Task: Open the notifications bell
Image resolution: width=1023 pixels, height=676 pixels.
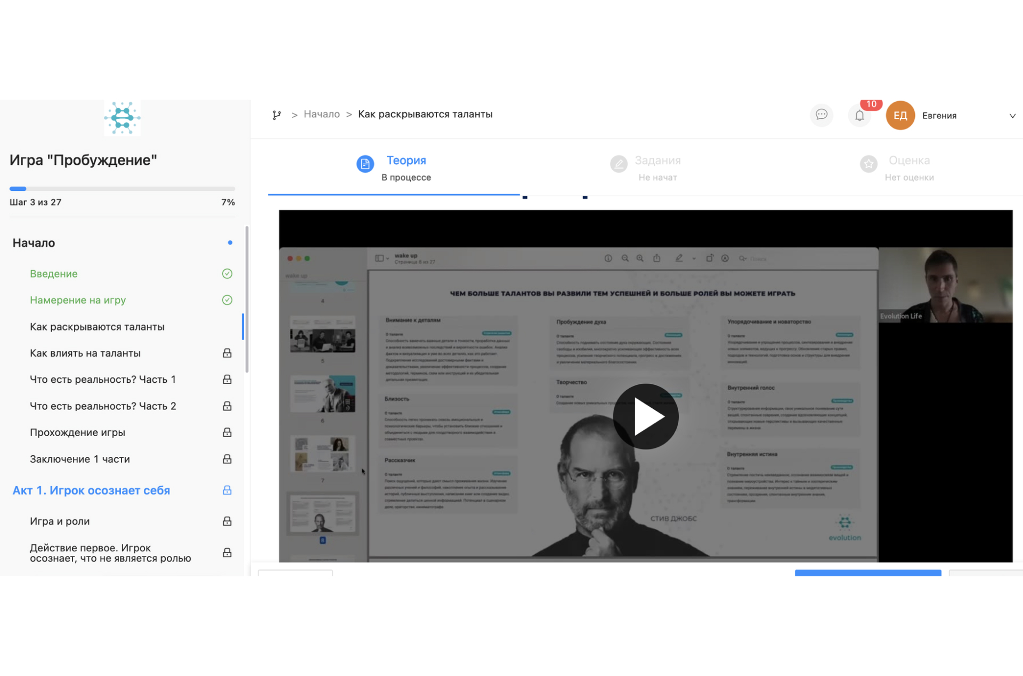Action: coord(859,116)
